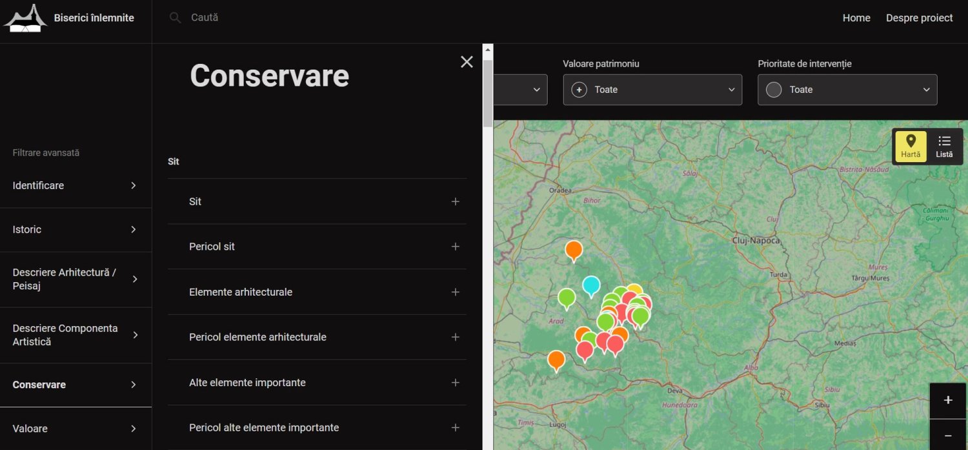Click the orange marker near Timiș
Screen dimensions: 968x450
coord(556,359)
